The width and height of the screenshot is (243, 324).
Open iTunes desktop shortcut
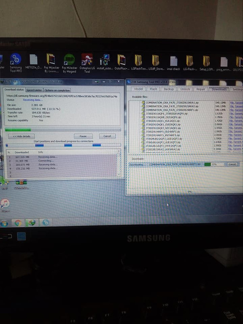point(5,206)
